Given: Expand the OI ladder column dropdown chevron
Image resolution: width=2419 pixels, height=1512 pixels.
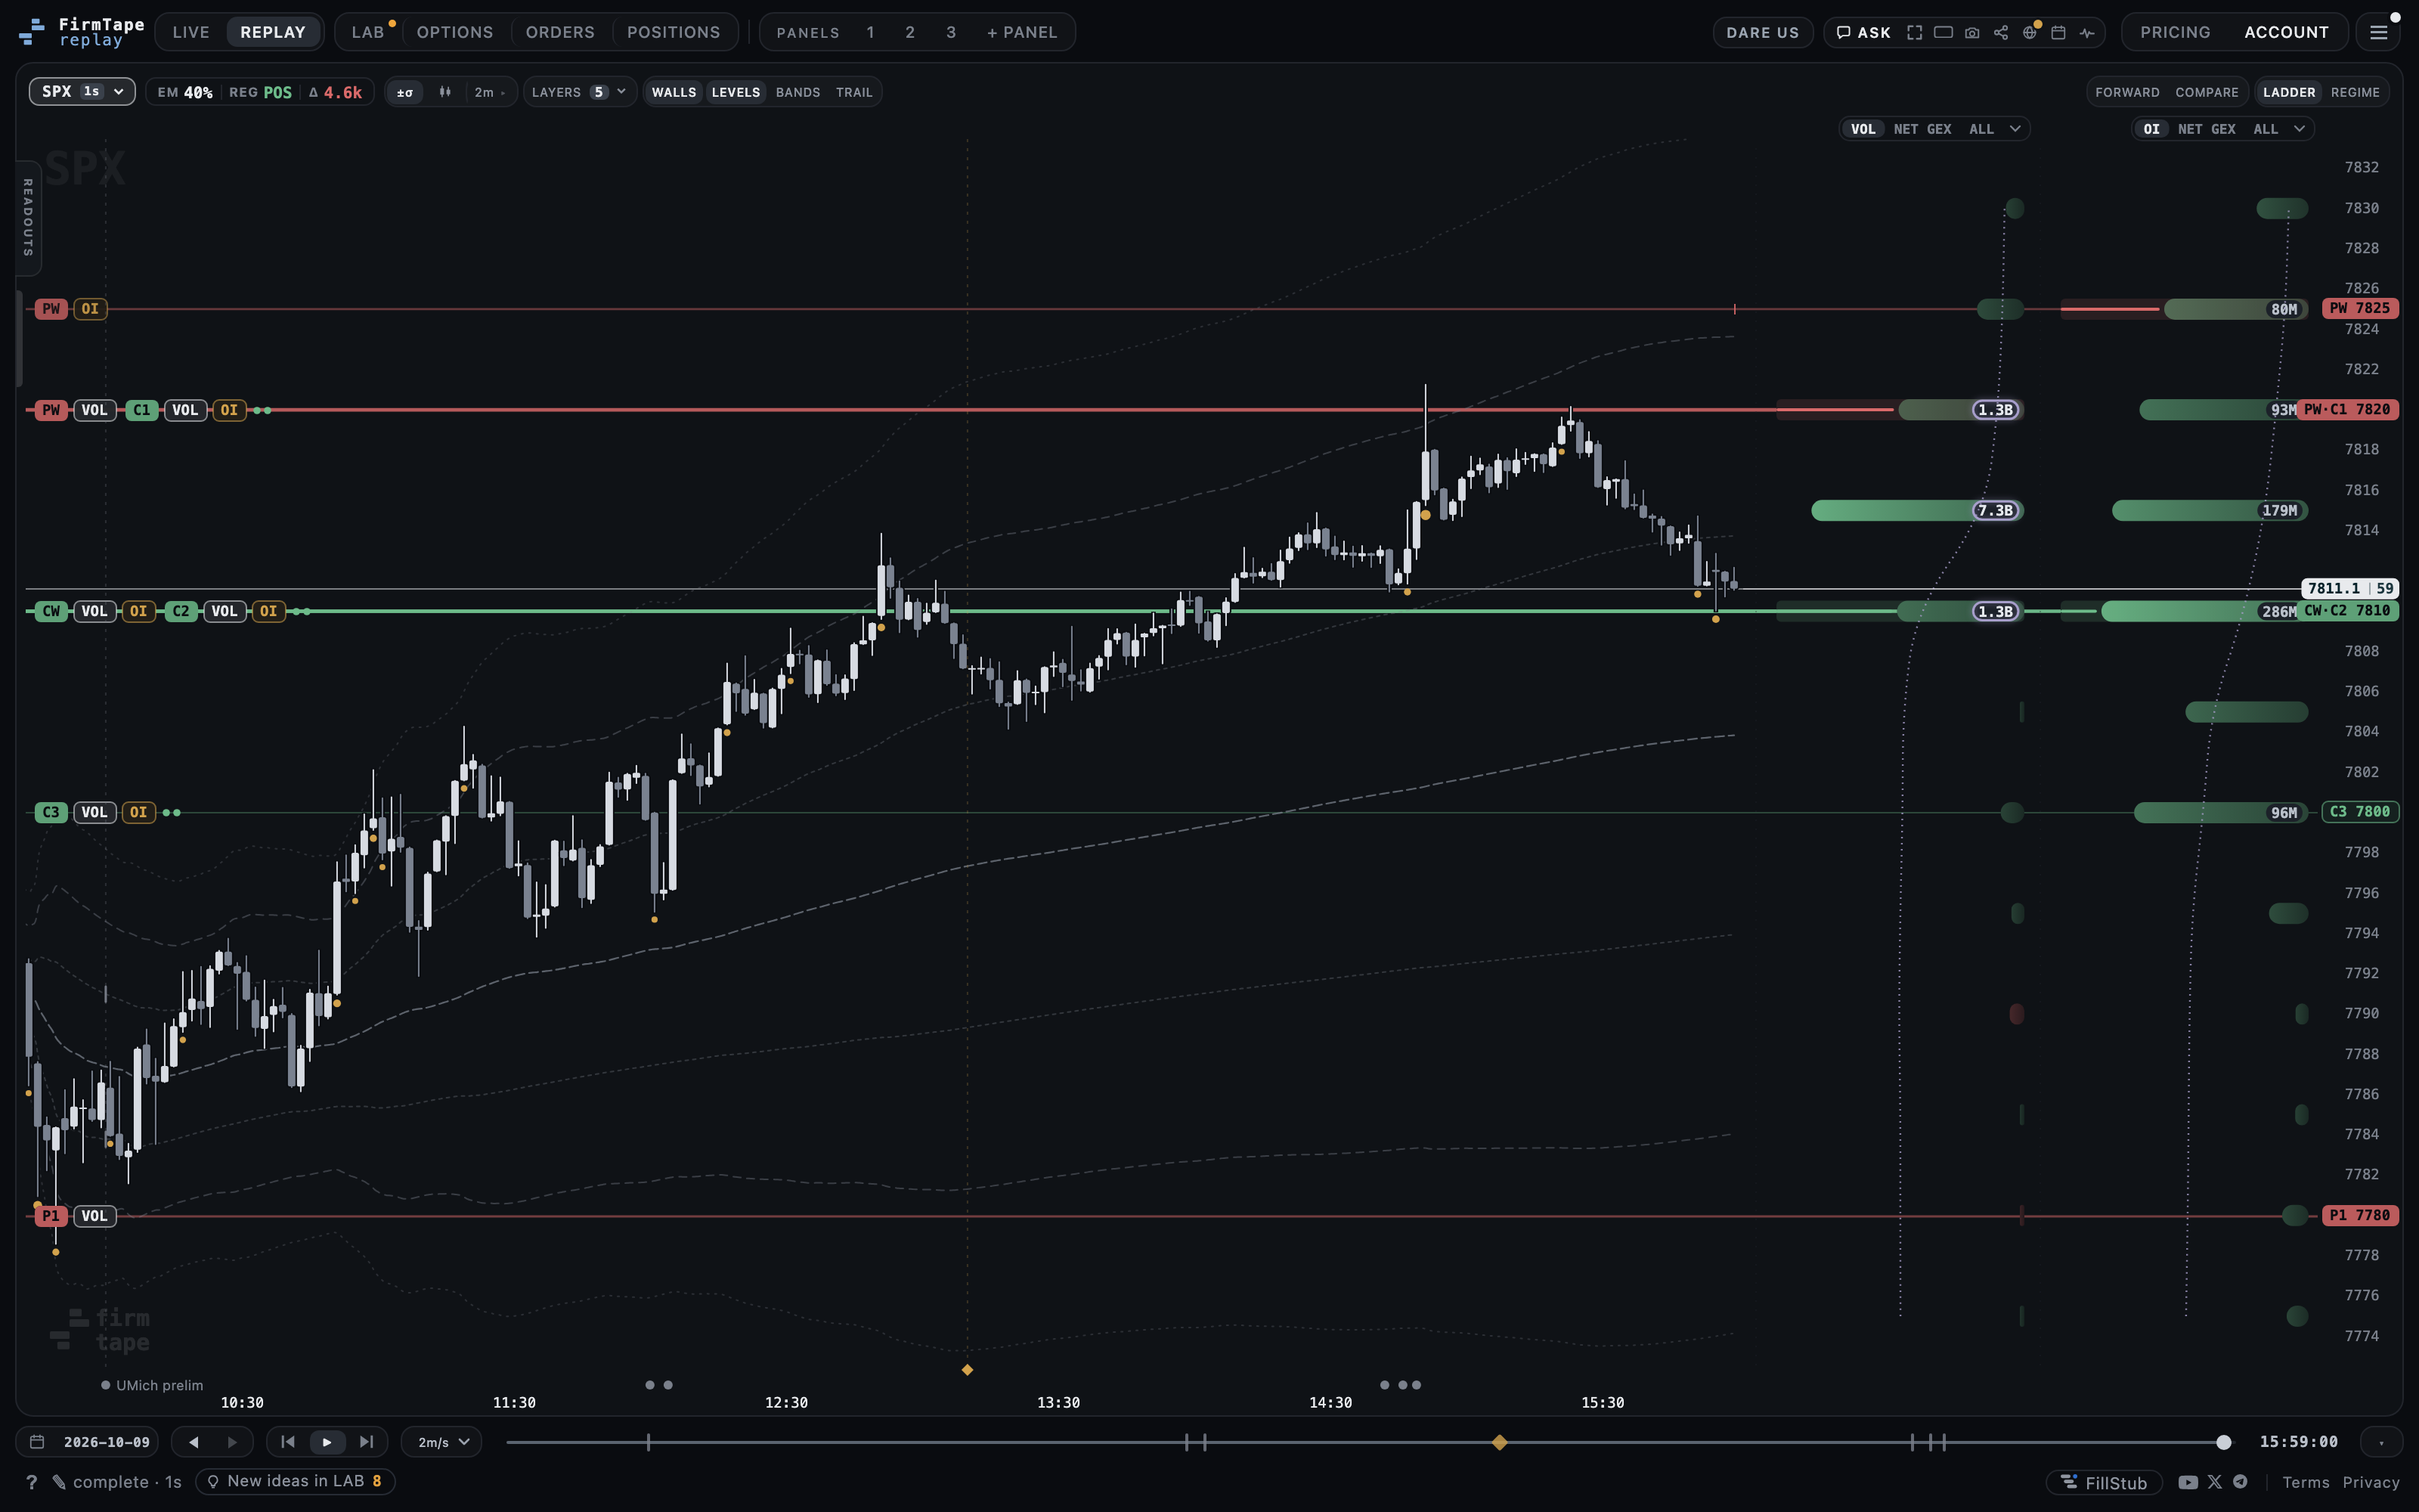Looking at the screenshot, I should [2299, 129].
